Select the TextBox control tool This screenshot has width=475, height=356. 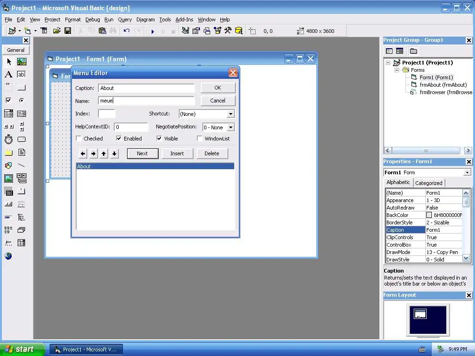pyautogui.click(x=21, y=75)
